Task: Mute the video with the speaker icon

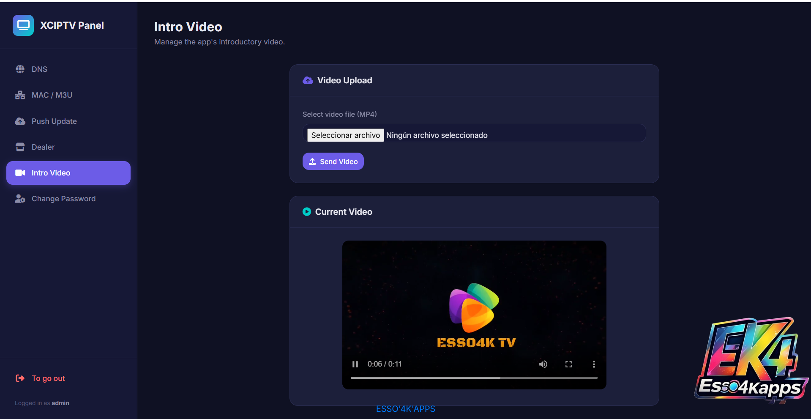Action: [543, 364]
